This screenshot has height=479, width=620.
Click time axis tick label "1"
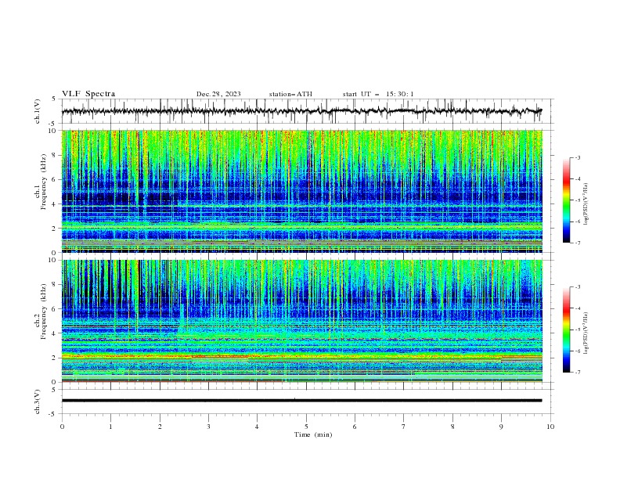110,427
